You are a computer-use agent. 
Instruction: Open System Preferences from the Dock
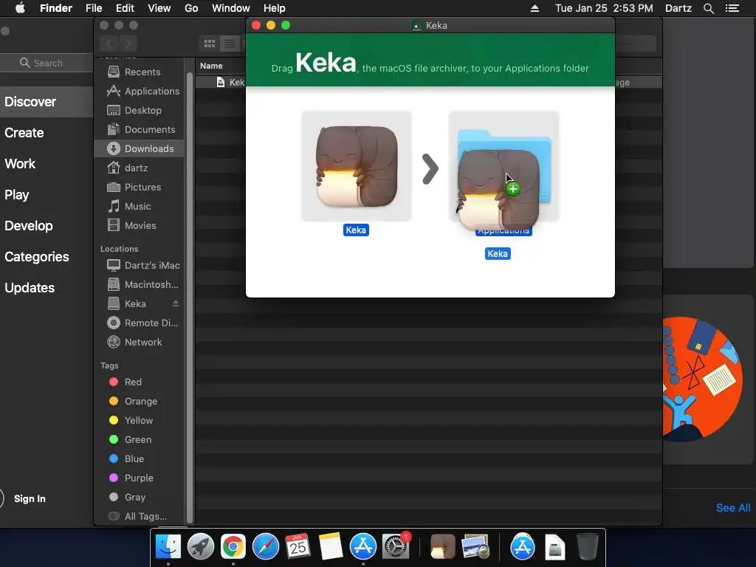[396, 547]
